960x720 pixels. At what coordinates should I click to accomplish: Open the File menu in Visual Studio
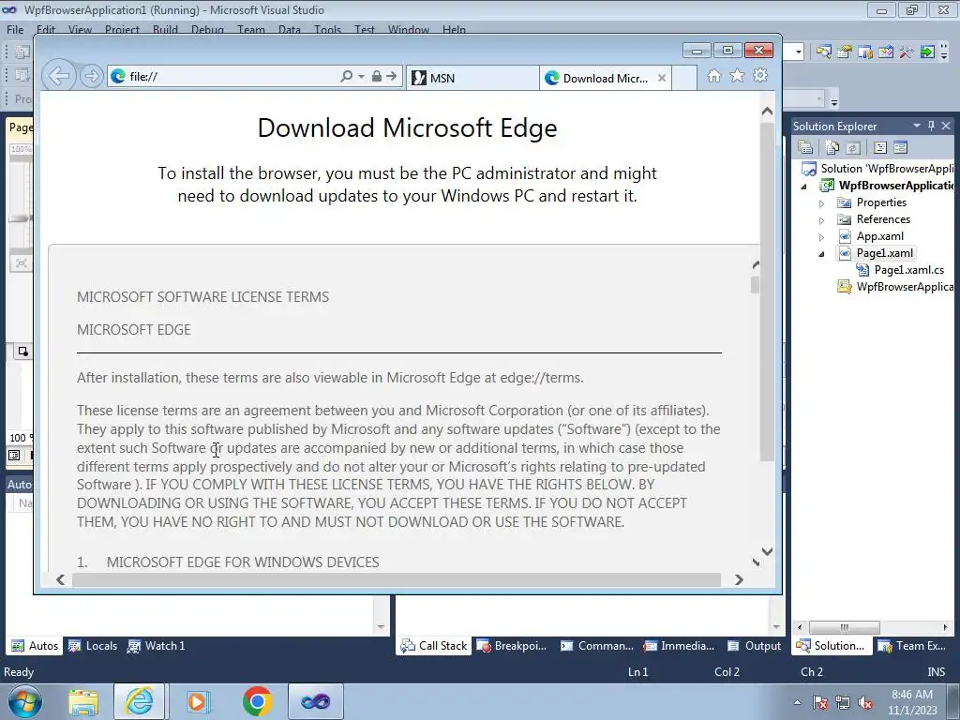point(15,29)
